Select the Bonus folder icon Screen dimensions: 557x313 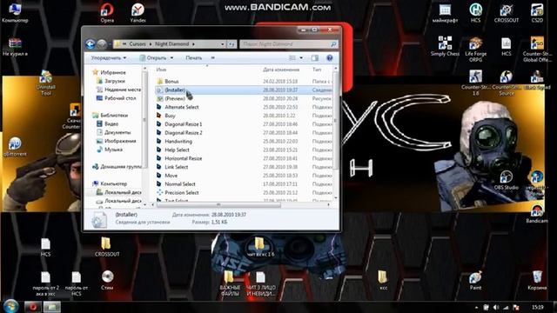point(160,81)
